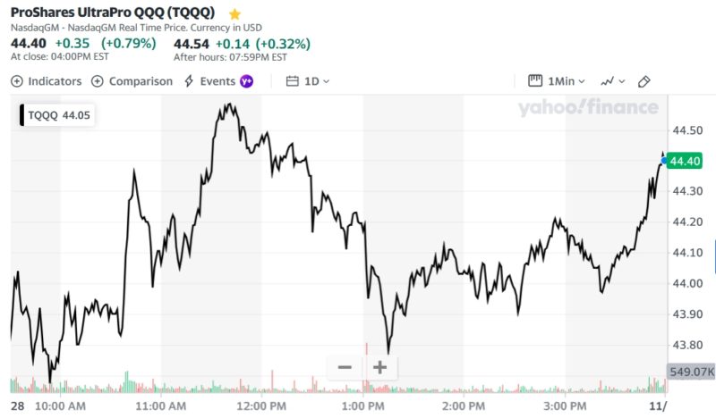
Task: Click the purple Y+ premium badge
Action: click(247, 81)
